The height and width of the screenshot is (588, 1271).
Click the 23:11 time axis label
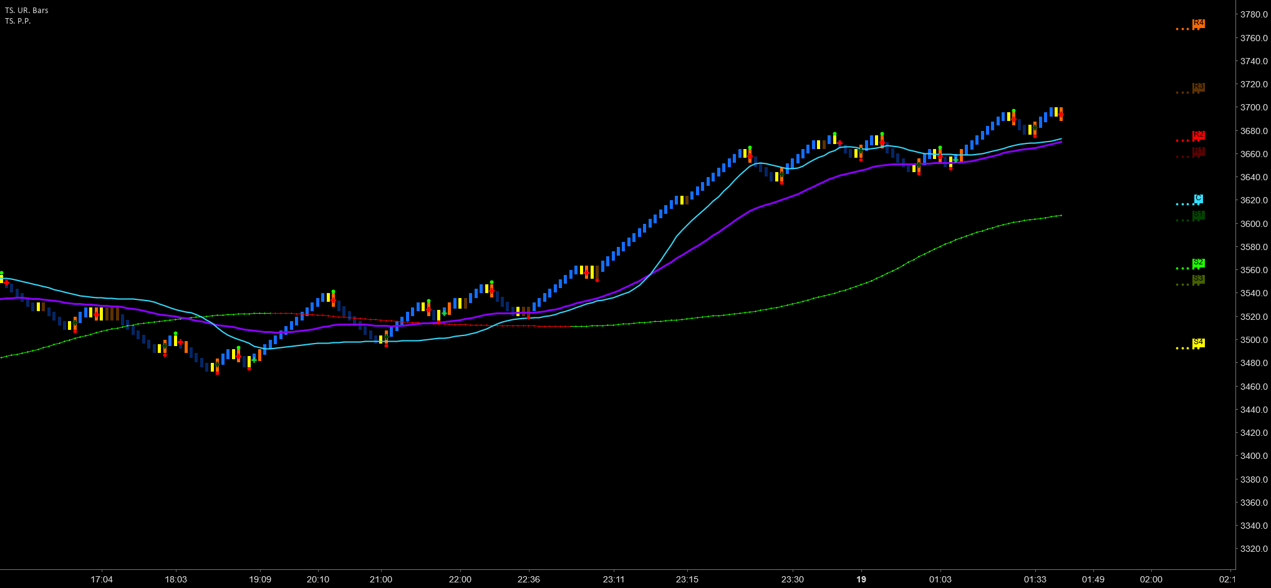pos(614,579)
